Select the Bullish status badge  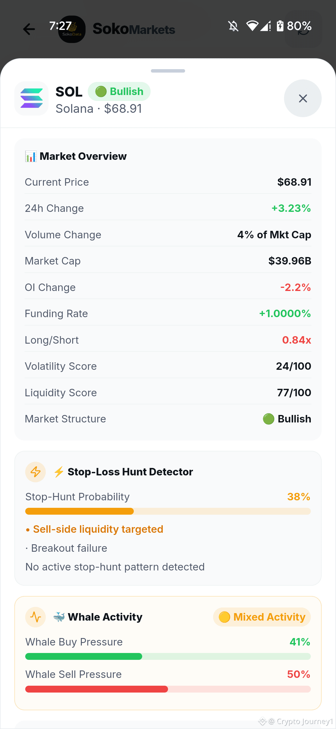click(x=119, y=92)
